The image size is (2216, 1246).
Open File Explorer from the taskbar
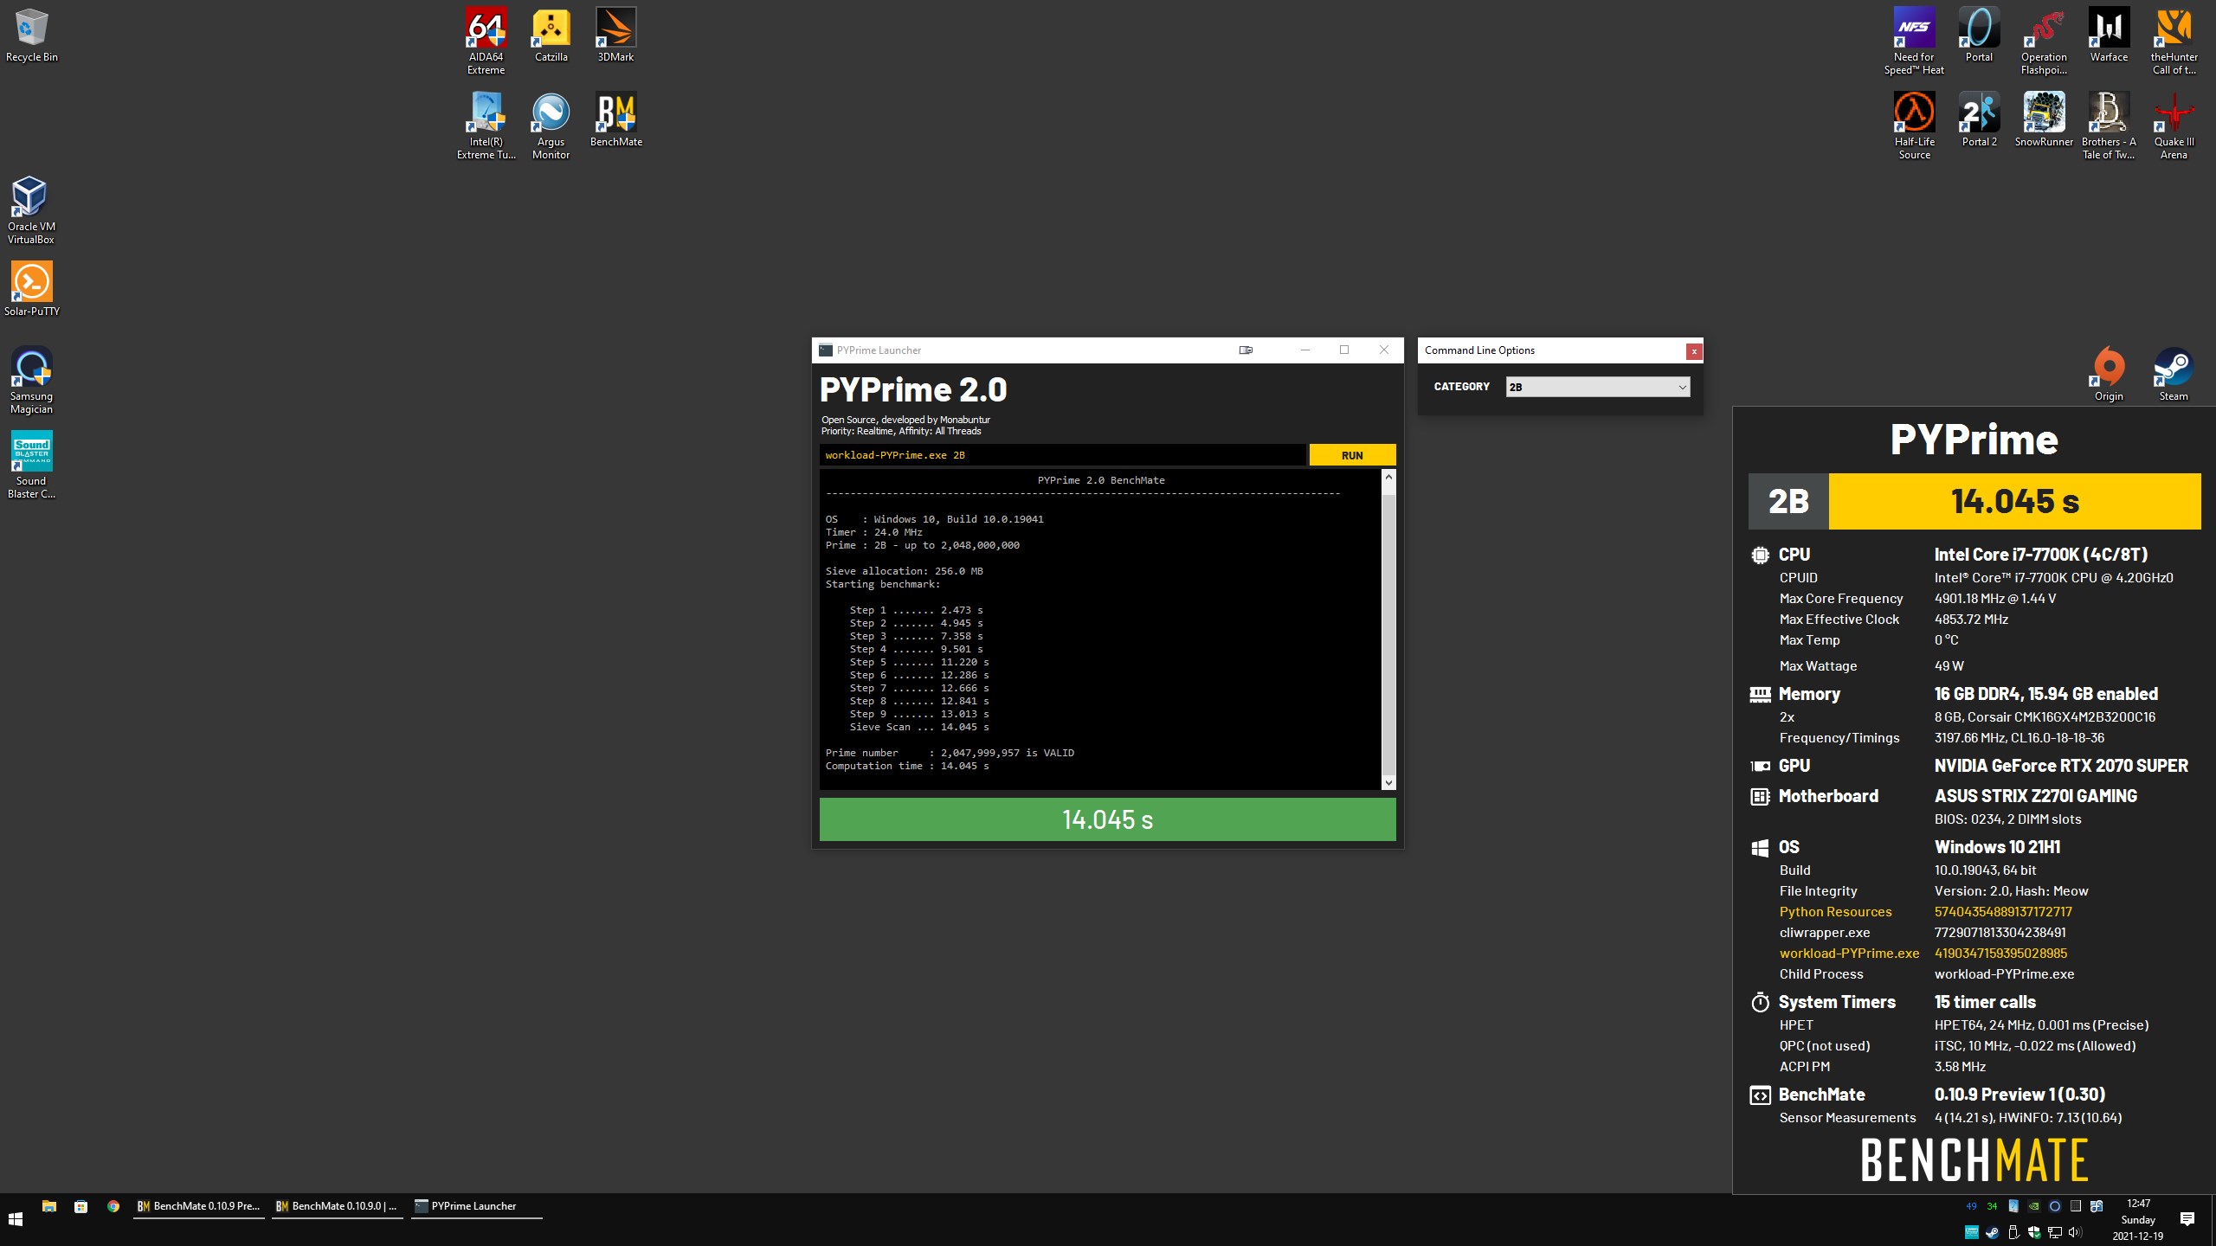coord(49,1206)
